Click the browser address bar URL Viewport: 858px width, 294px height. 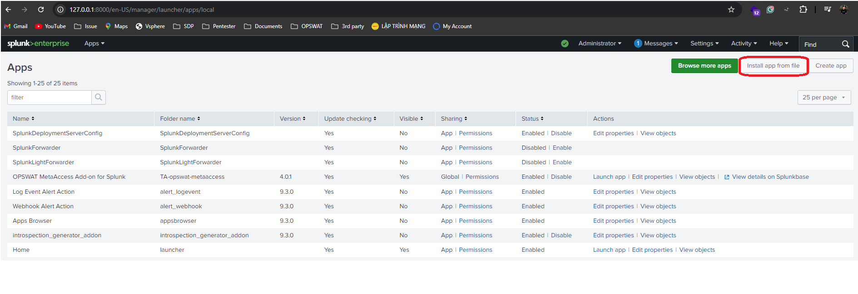pos(142,10)
